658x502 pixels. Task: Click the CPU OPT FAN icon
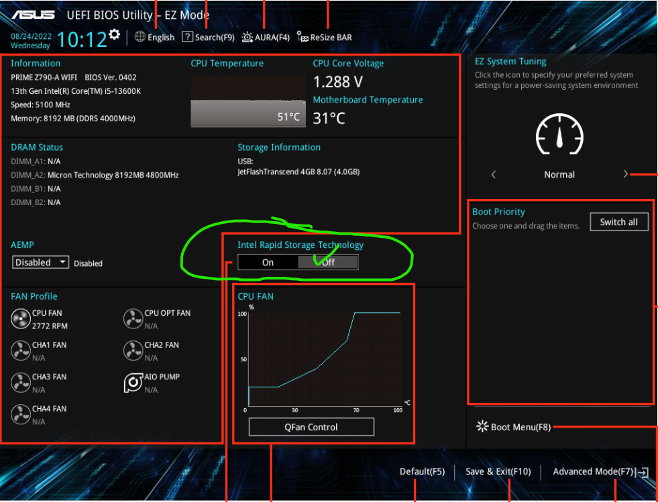(133, 319)
